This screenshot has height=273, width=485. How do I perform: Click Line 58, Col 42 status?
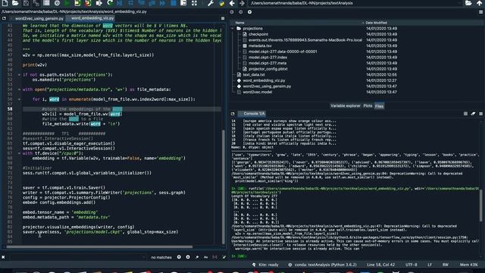coord(380,265)
